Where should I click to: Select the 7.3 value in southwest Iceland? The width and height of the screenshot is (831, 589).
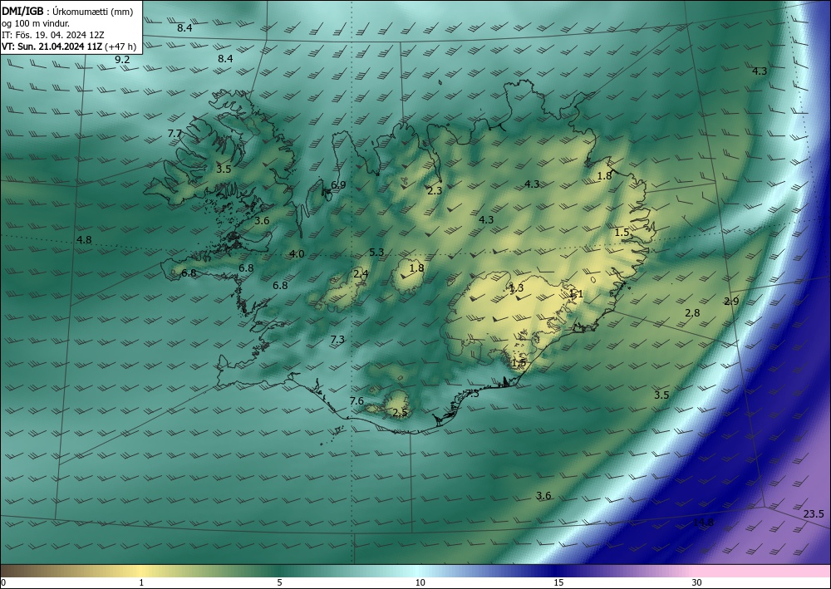coord(337,340)
